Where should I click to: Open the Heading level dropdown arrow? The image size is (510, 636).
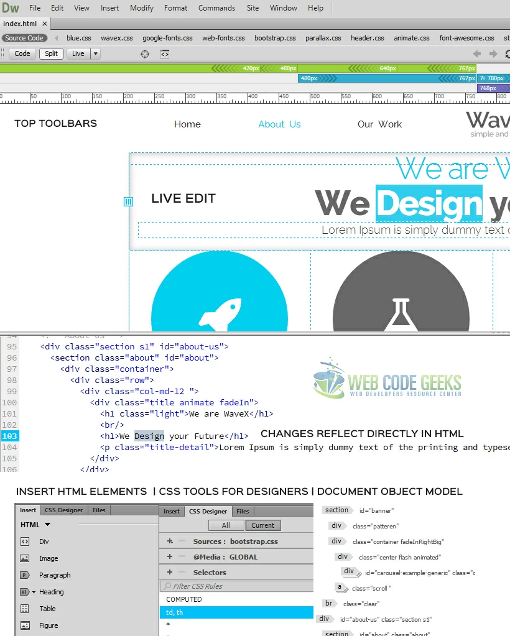point(34,592)
